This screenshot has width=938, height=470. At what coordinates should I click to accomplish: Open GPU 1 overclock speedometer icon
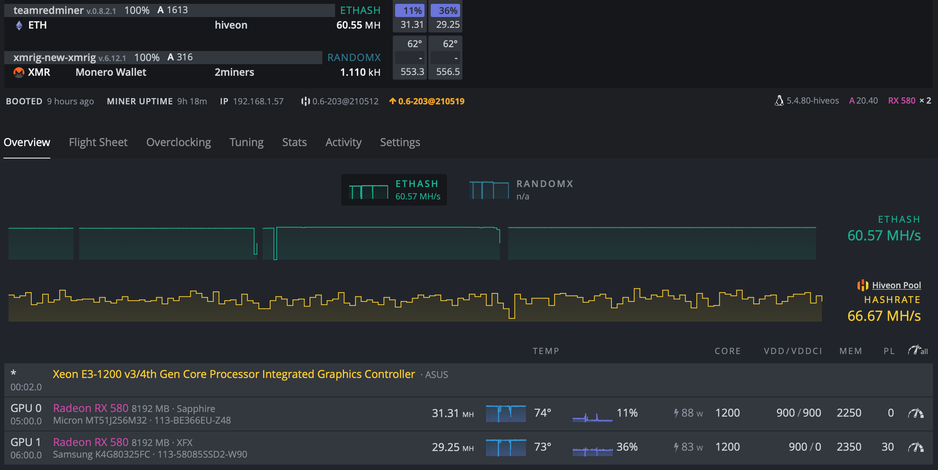916,447
